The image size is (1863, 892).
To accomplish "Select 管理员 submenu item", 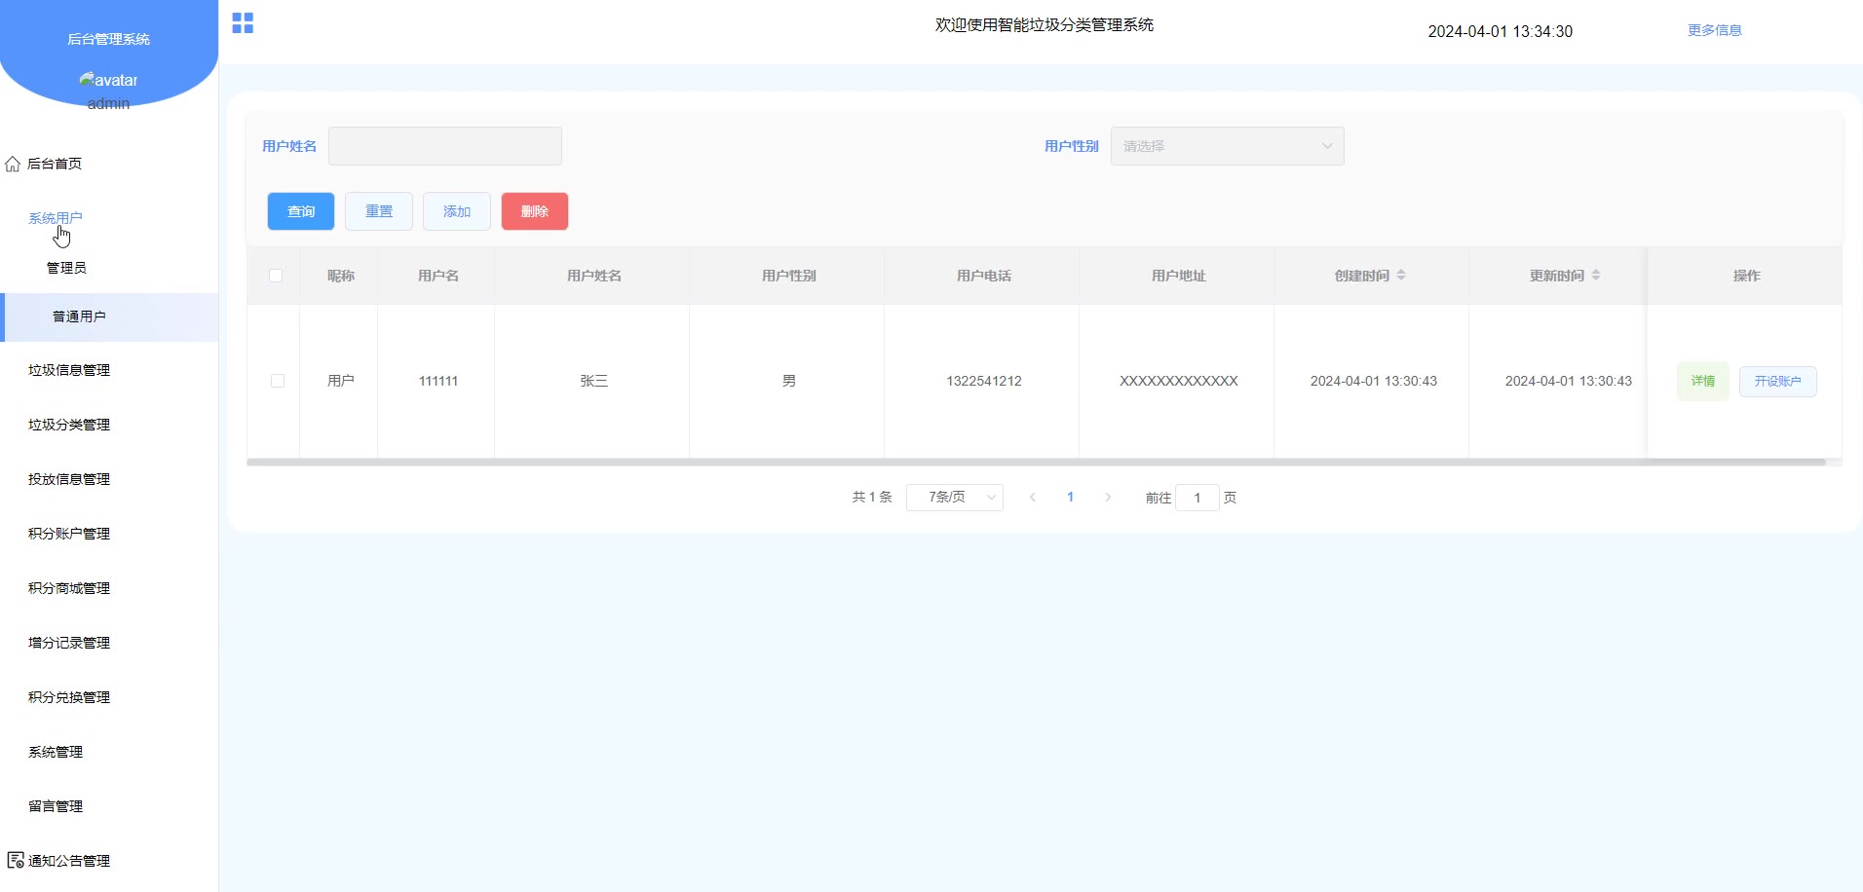I will [x=66, y=268].
